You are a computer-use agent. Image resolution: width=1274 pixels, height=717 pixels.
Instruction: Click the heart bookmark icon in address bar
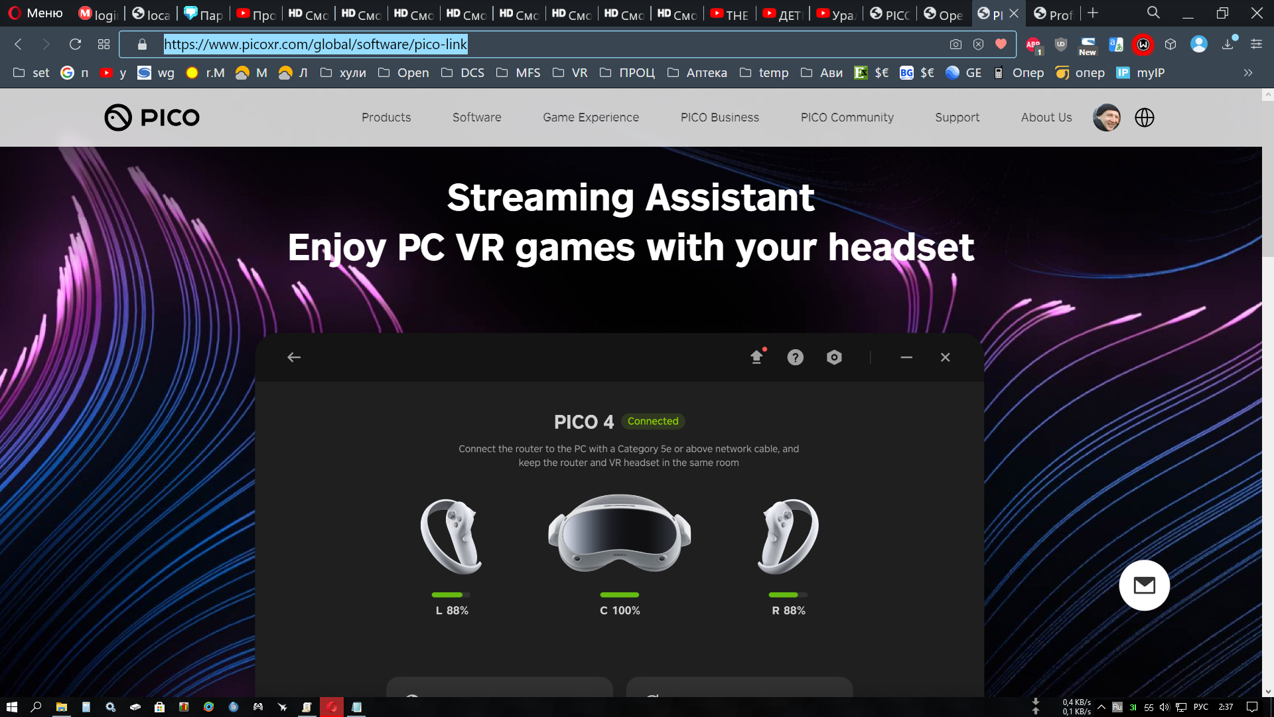click(x=1001, y=44)
